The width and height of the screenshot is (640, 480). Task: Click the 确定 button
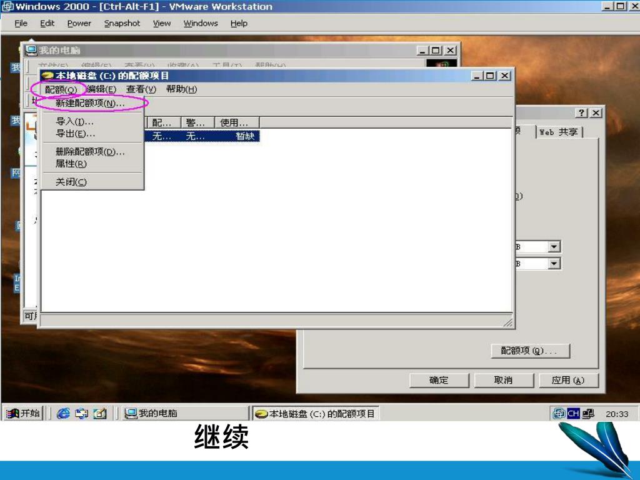coord(439,380)
